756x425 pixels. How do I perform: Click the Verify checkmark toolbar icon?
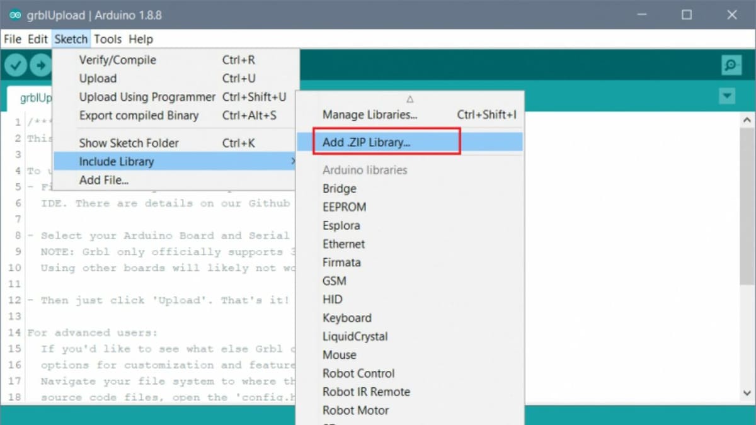(16, 65)
